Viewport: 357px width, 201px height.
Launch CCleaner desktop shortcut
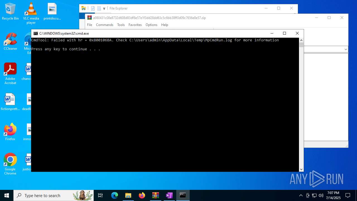[x=10, y=42]
